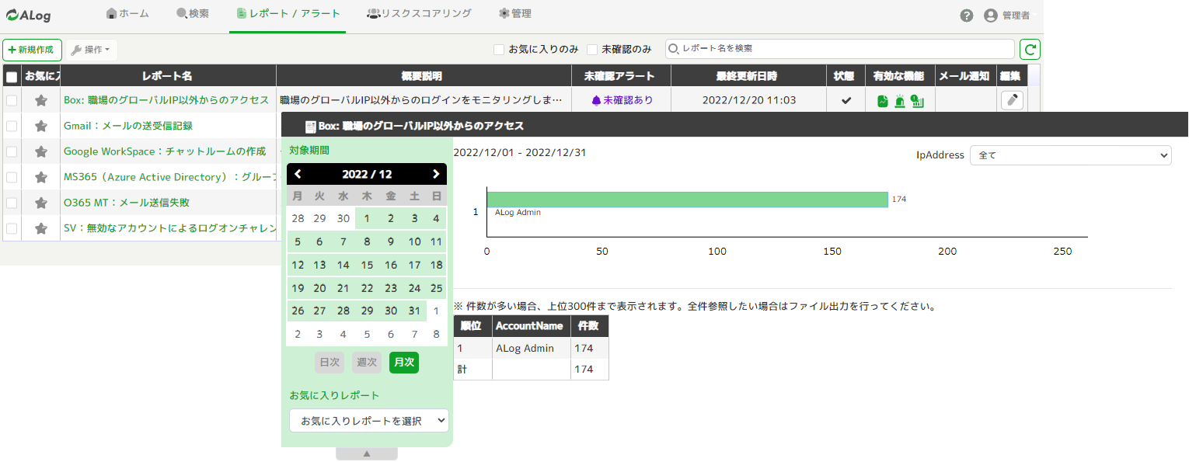
Task: Go to previous month in calendar
Action: [x=298, y=174]
